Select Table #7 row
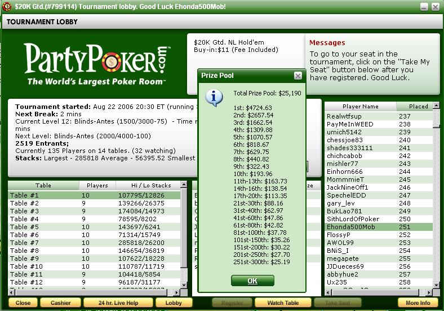Viewport: 444px width, 311px height. click(94, 243)
